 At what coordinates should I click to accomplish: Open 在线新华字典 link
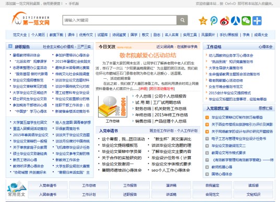coord(187,47)
